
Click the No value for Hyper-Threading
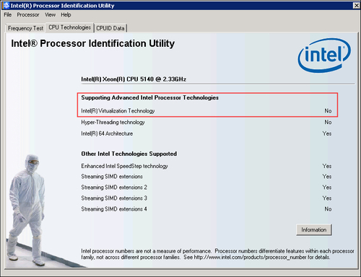pyautogui.click(x=328, y=123)
